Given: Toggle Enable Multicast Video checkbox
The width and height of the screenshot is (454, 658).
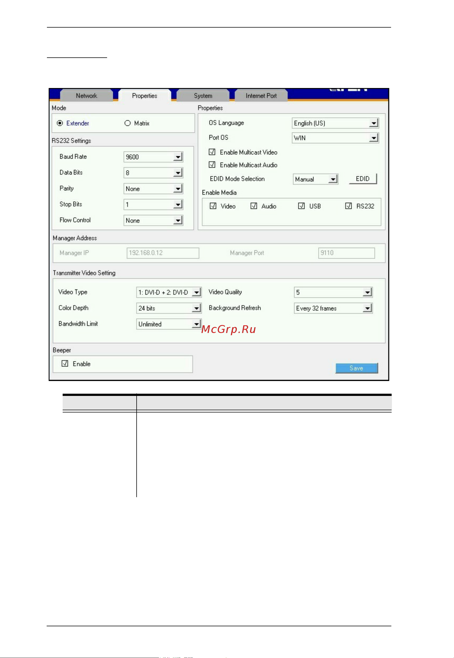Looking at the screenshot, I should (x=212, y=152).
